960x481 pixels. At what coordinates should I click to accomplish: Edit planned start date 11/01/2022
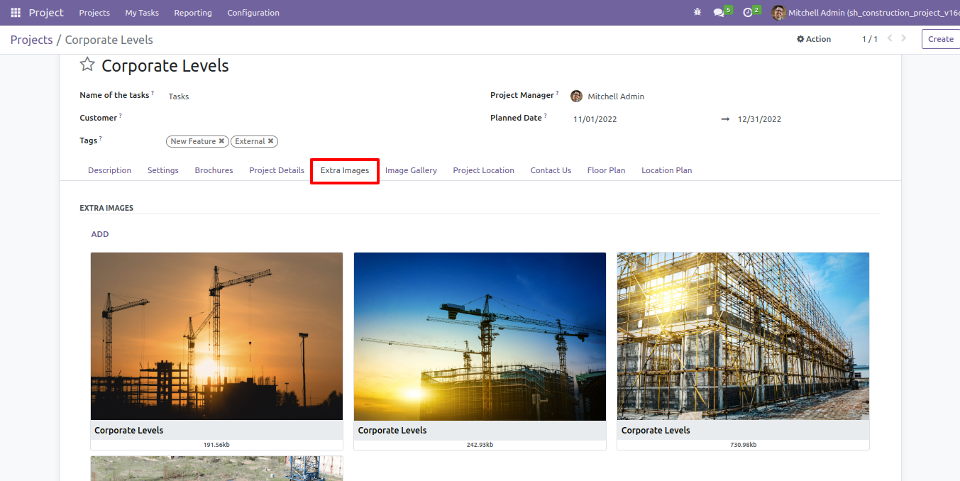595,119
